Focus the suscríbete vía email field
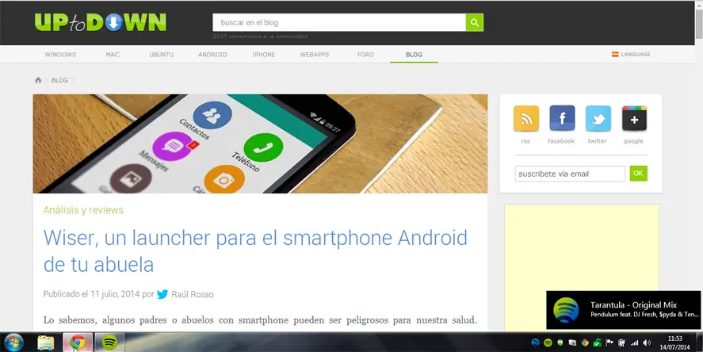Viewport: 703px width, 352px height. tap(570, 174)
